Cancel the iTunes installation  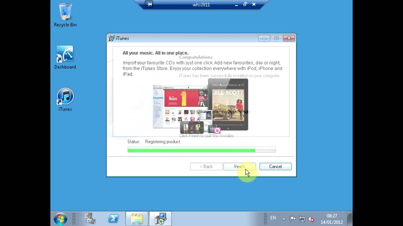coord(275,166)
